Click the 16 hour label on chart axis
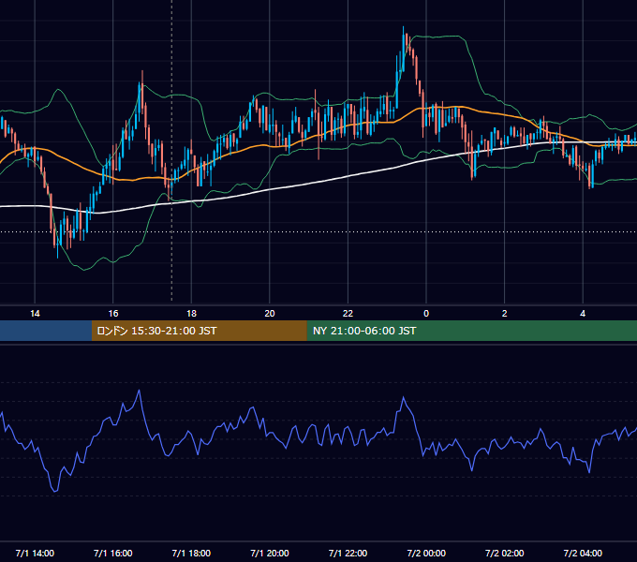 point(113,314)
